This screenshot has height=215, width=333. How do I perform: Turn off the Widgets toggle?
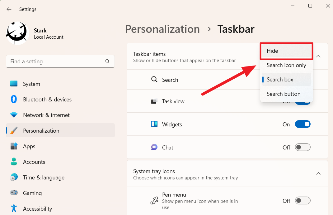[303, 124]
